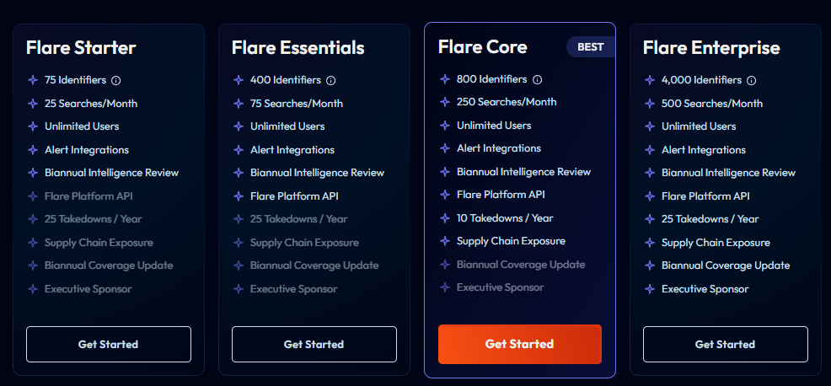Click 250 Searches/Month in Flare Core
This screenshot has height=386, width=831.
coord(507,102)
